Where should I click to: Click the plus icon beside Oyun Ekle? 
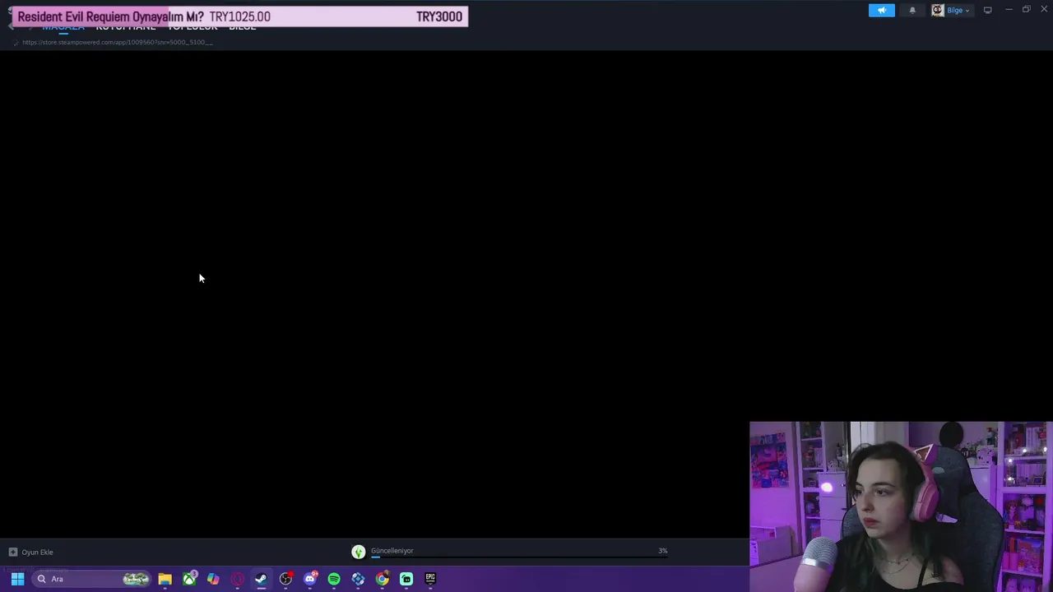click(x=12, y=552)
